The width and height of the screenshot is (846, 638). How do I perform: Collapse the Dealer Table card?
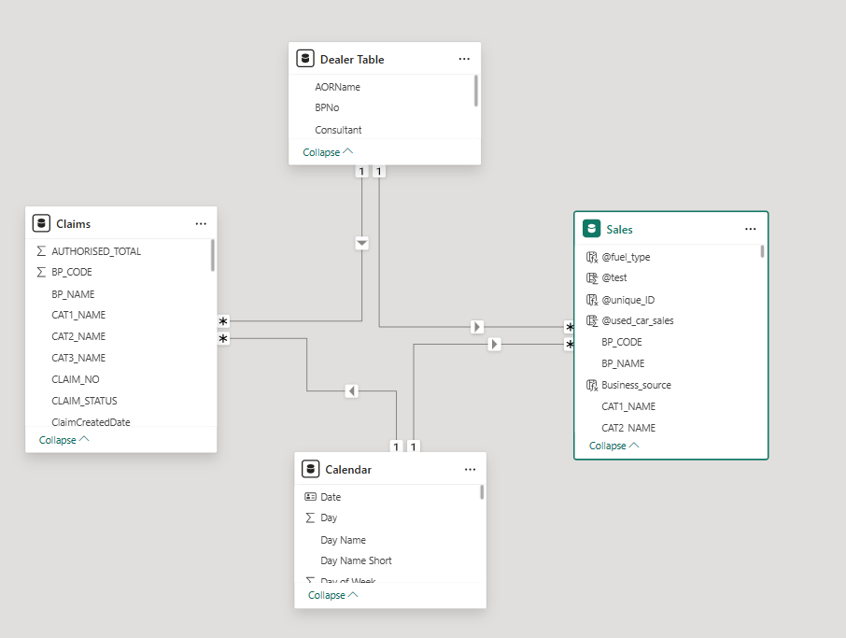(328, 152)
